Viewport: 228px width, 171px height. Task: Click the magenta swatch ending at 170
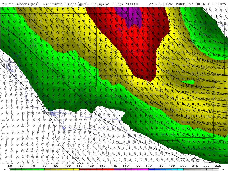click(x=146, y=170)
